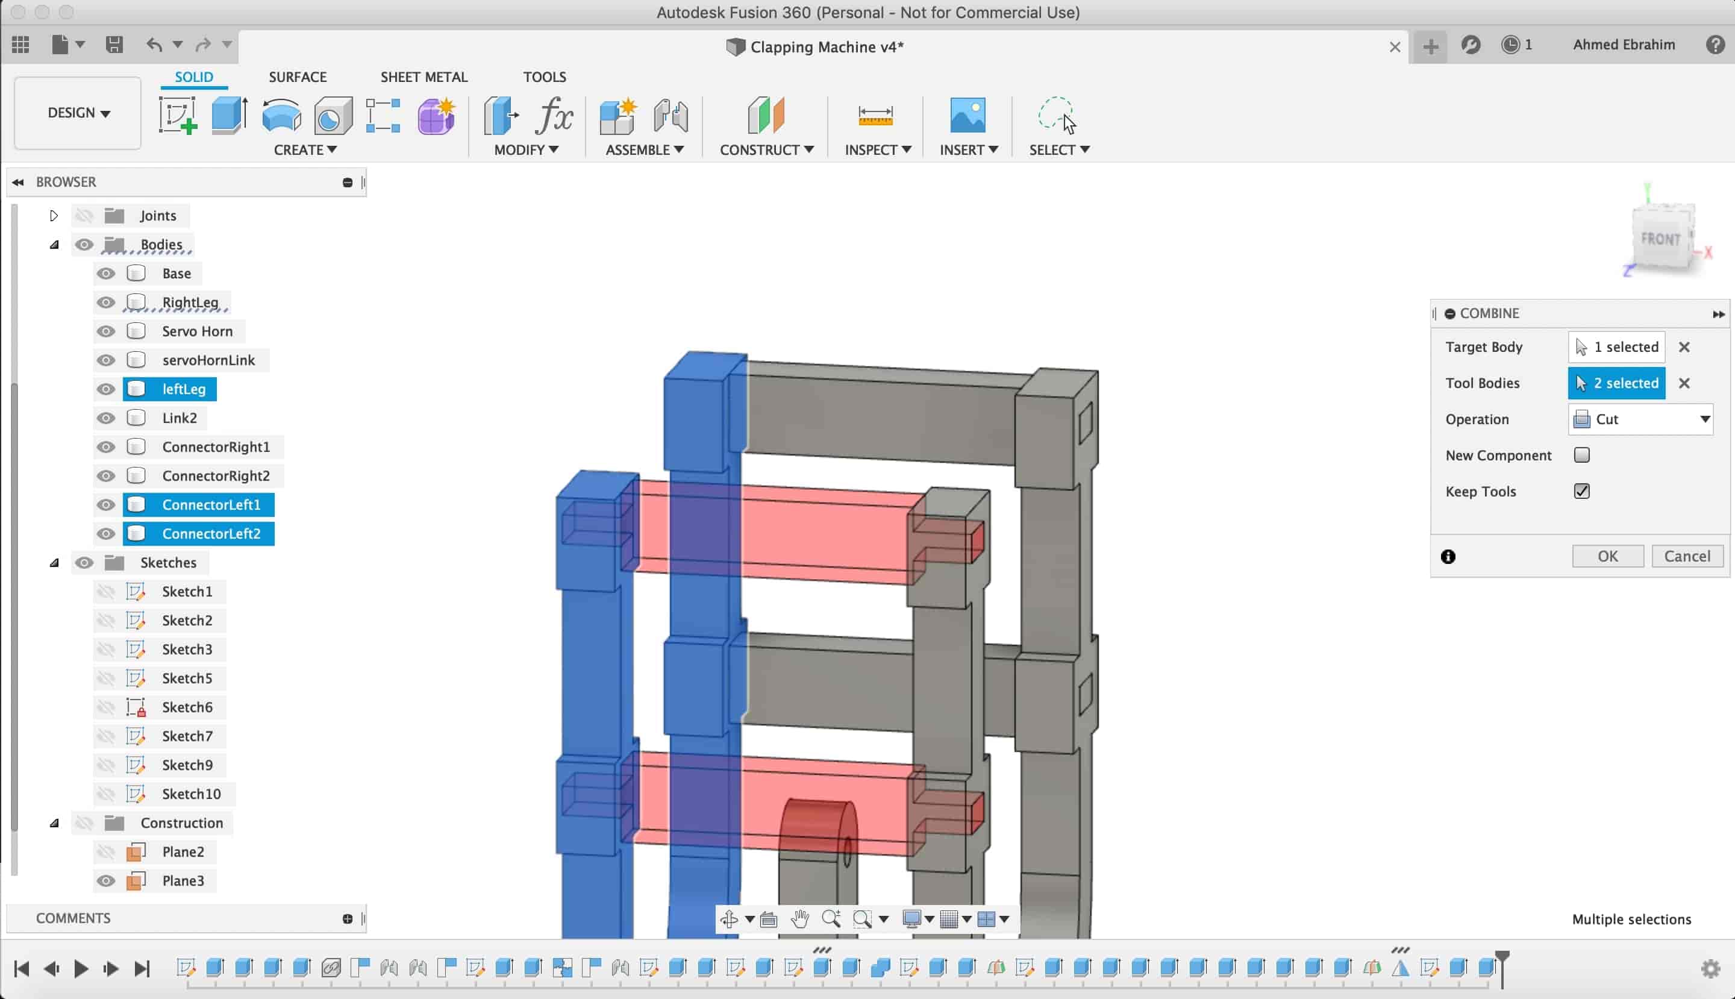The height and width of the screenshot is (999, 1735).
Task: Select the Link2 body in browser
Action: pos(179,418)
